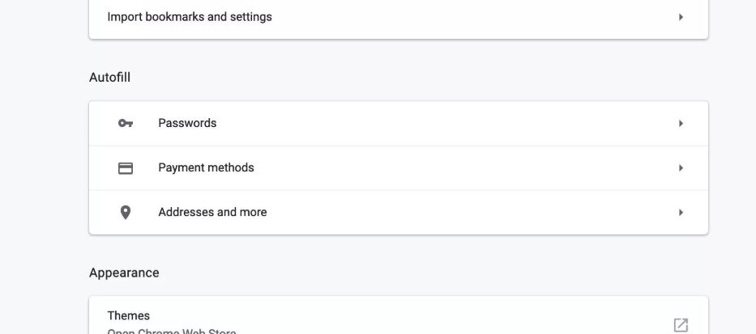Open the Themes external link icon

681,324
